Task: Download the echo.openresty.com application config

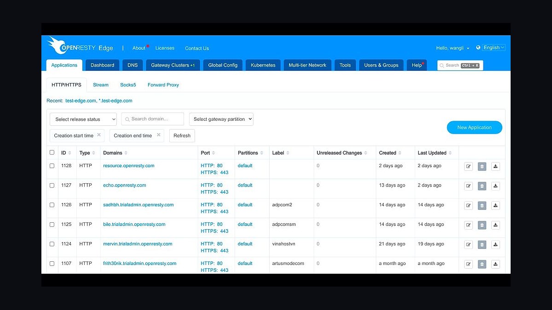Action: [x=495, y=186]
